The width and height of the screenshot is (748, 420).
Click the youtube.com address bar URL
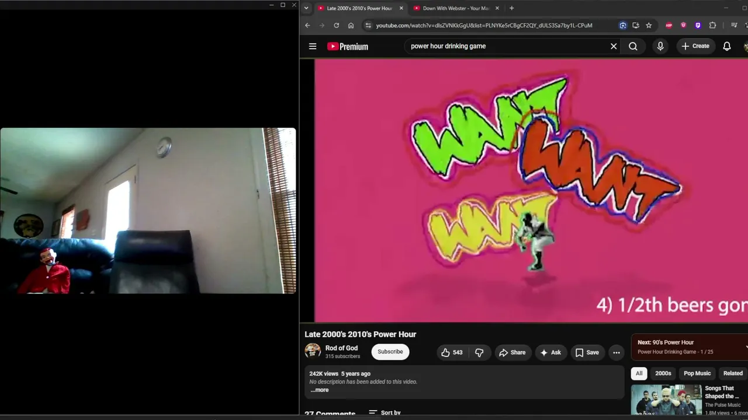pos(484,26)
